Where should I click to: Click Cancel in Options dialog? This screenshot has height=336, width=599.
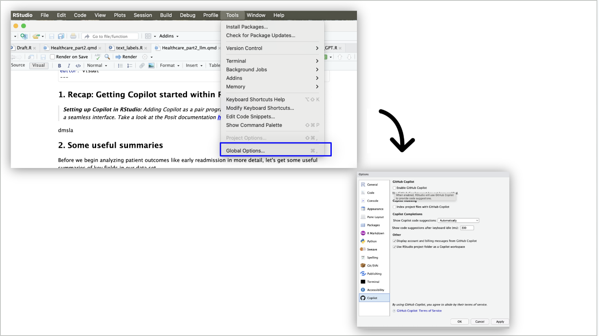480,322
